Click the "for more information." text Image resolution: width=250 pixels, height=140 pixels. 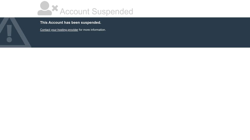92,30
